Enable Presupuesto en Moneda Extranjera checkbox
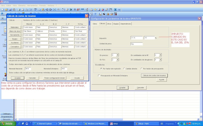 [99, 76]
